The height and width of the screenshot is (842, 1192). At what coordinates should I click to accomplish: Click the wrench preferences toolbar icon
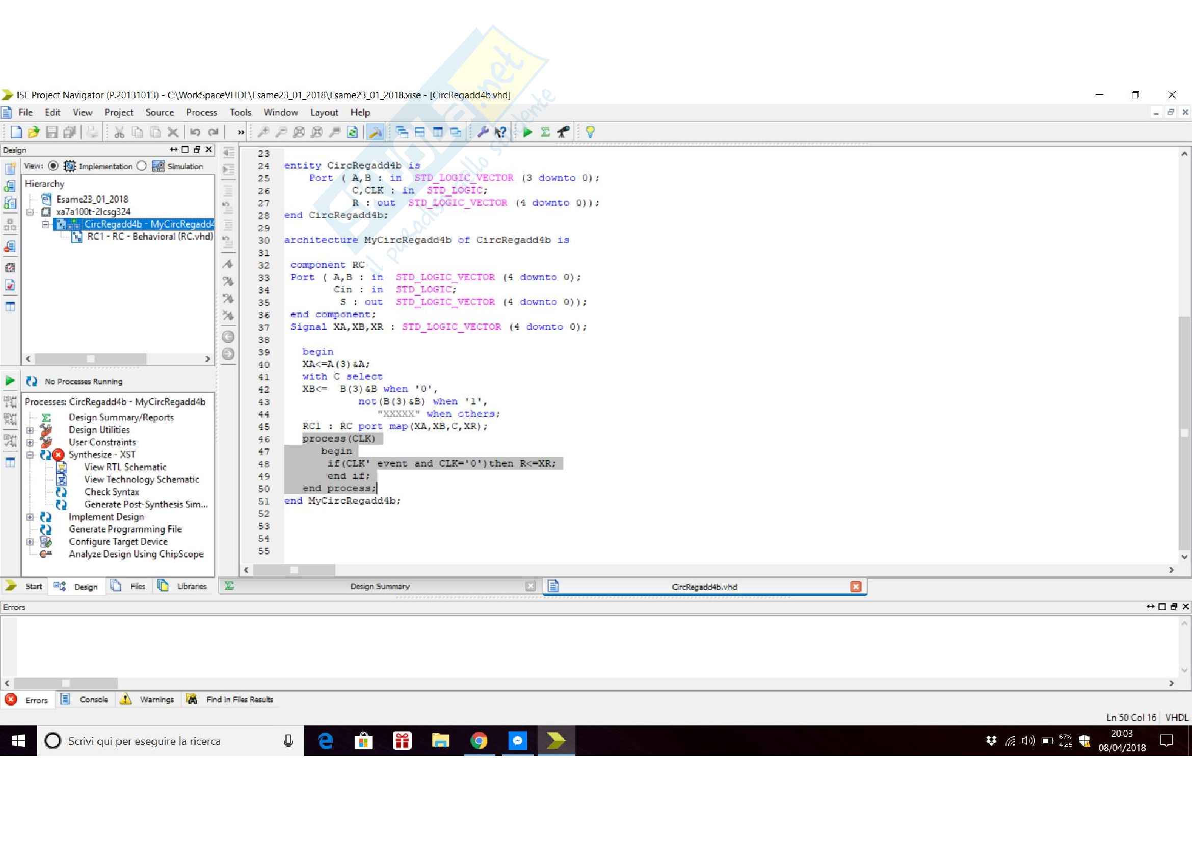(482, 132)
